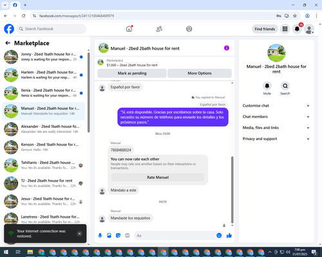Open Kenson's 2bed 1bath conversation
This screenshot has height=257, width=322.
click(x=43, y=147)
